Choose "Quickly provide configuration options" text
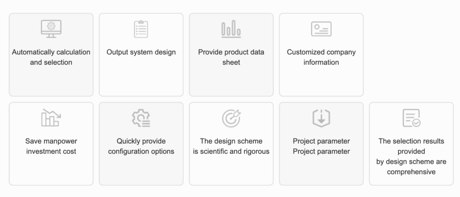Viewport: 460px width, 197px height. point(141,146)
